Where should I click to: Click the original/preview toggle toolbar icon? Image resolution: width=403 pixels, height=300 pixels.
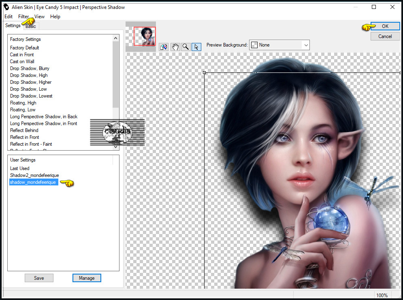tap(164, 47)
